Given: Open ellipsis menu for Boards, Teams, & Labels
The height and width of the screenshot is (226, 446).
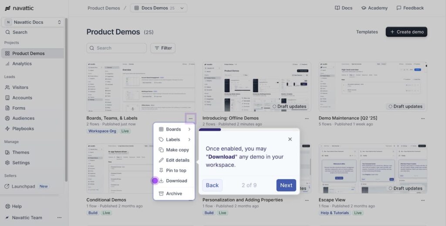Looking at the screenshot, I should pos(191,118).
